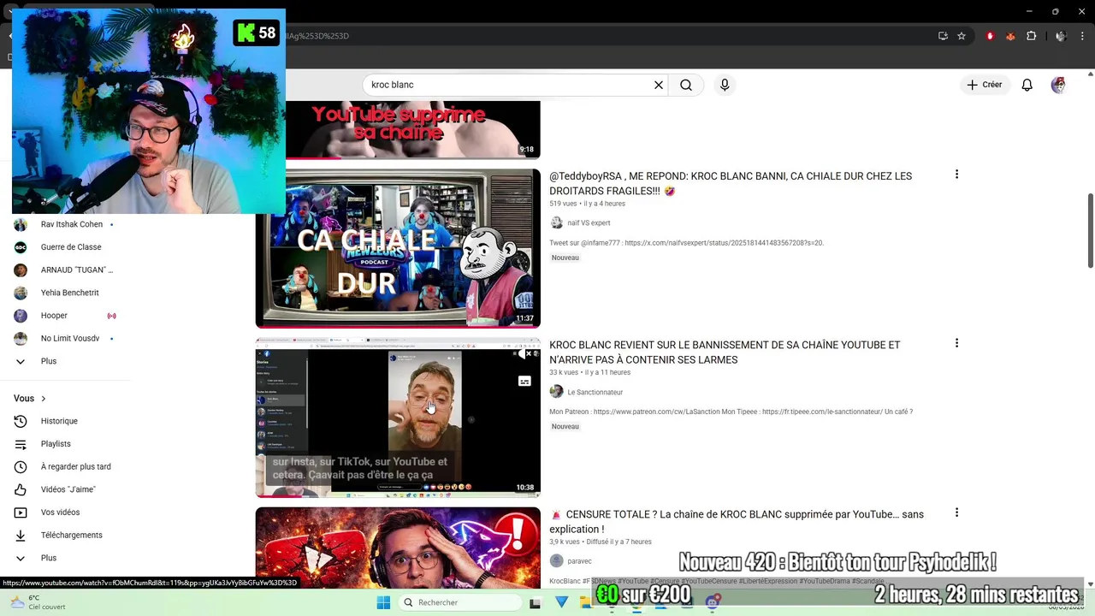Open the MetaMask fox extension

click(x=1010, y=36)
